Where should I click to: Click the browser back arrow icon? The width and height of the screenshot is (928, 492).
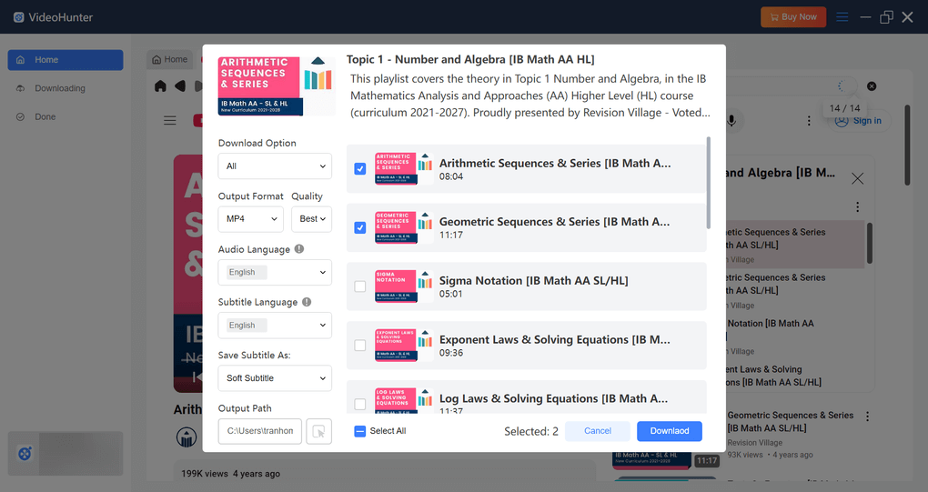pos(179,86)
